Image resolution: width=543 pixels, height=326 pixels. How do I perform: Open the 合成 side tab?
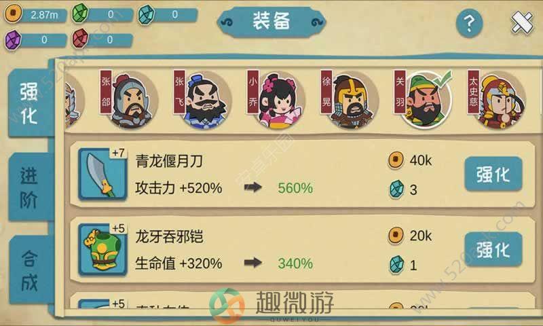click(x=29, y=270)
